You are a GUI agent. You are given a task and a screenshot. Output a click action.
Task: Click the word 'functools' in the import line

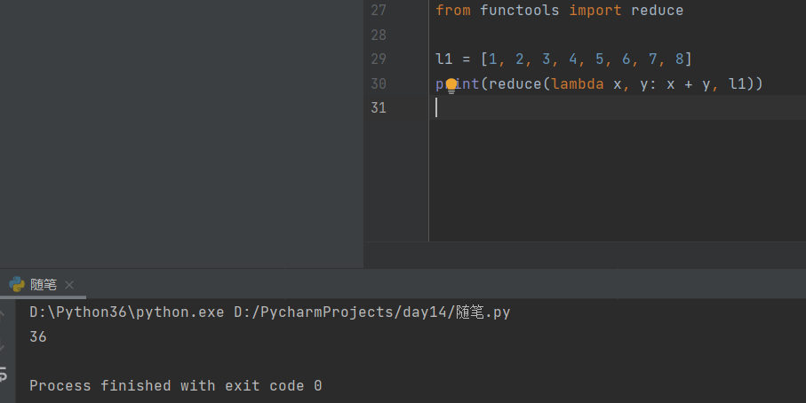click(520, 11)
